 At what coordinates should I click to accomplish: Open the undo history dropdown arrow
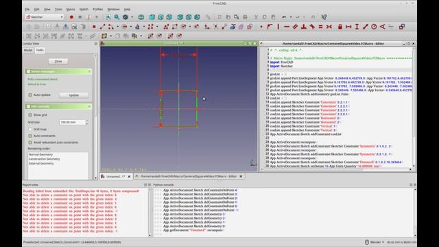click(291, 17)
